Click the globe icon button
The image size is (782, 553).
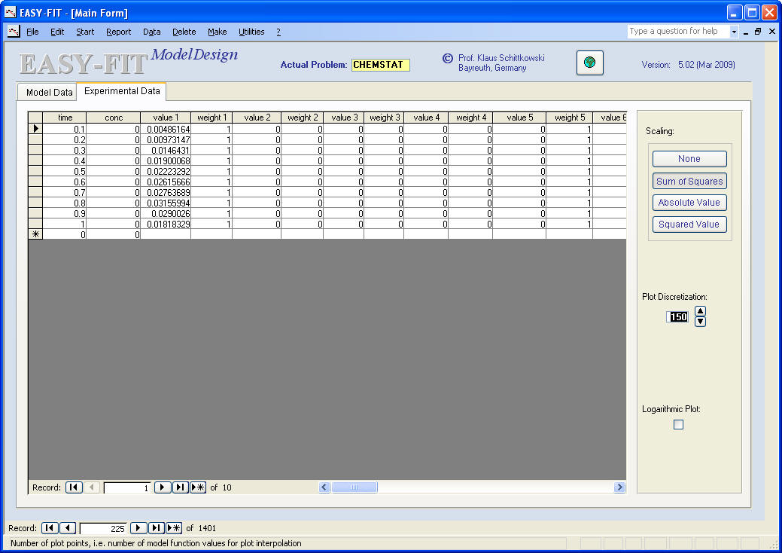(589, 63)
